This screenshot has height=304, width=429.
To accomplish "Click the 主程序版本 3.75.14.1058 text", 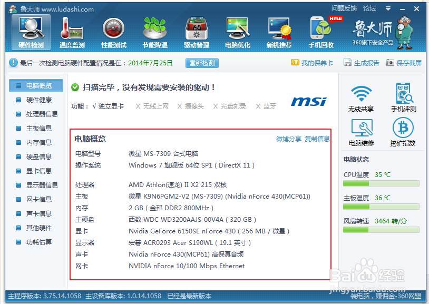I will click(45, 296).
